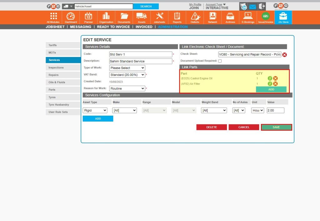Open the VAT Band dropdown
The width and height of the screenshot is (320, 221).
coord(127,75)
